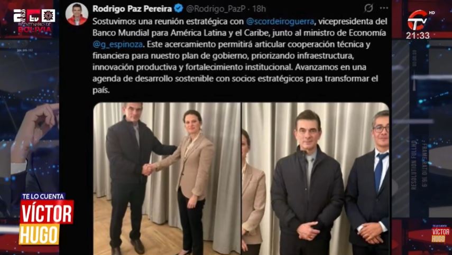Open the handshake photo on the left

click(167, 178)
